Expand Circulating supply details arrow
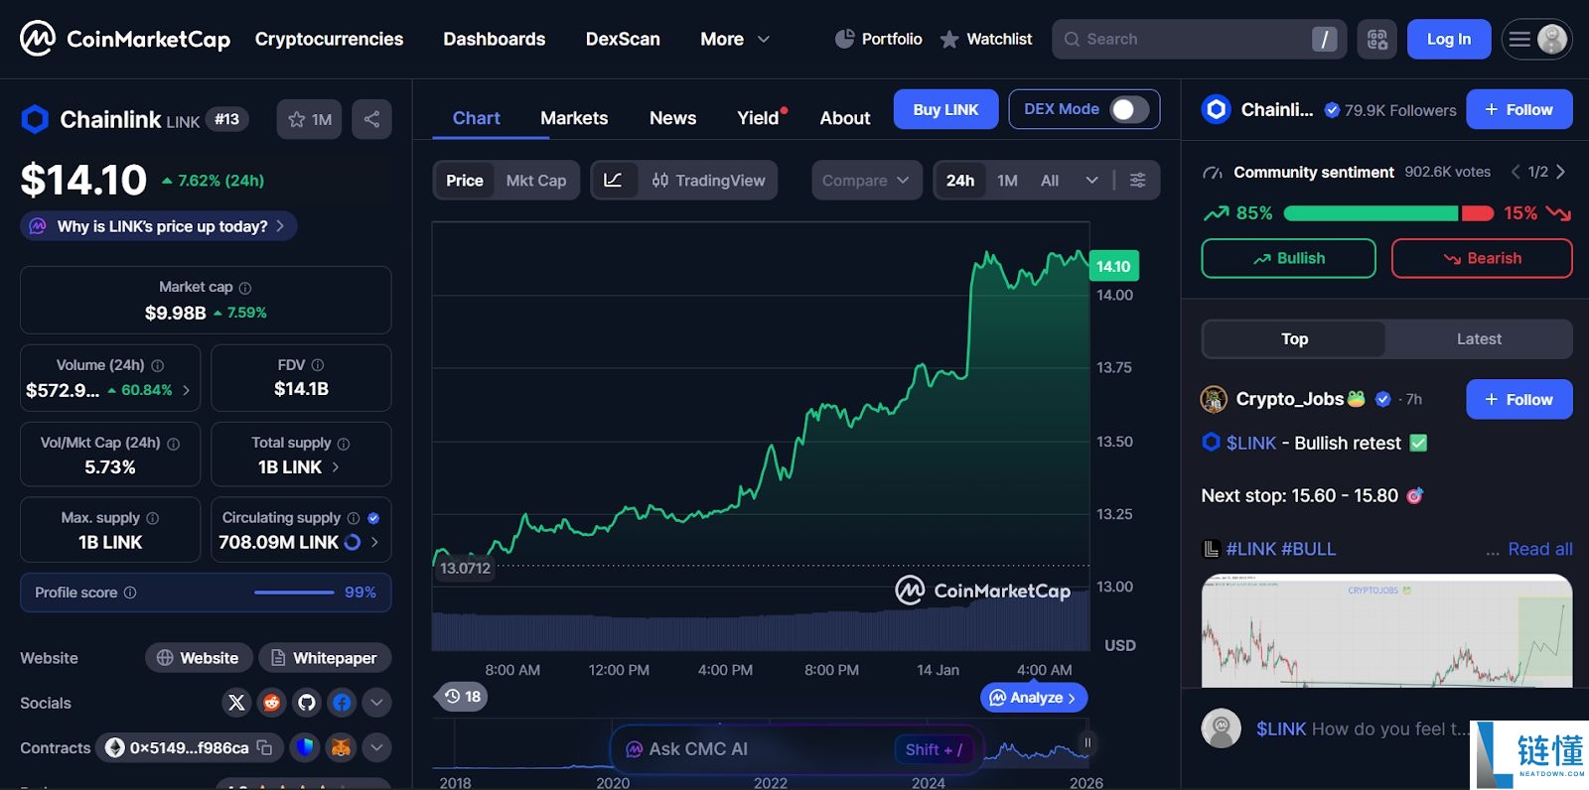The width and height of the screenshot is (1589, 790). click(x=374, y=542)
